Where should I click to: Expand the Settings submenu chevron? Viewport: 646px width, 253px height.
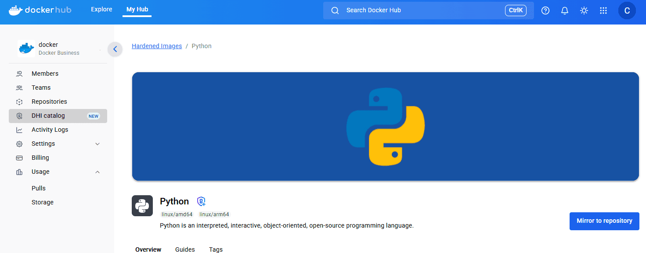click(97, 144)
